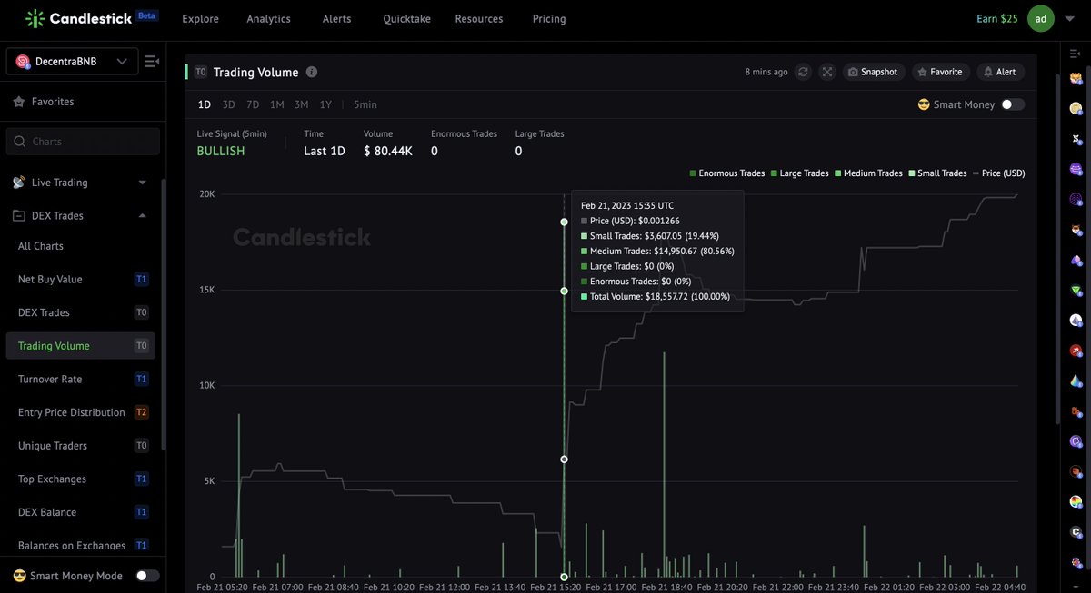The width and height of the screenshot is (1091, 593).
Task: Collapse the left sidebar panel icon
Action: 152,62
